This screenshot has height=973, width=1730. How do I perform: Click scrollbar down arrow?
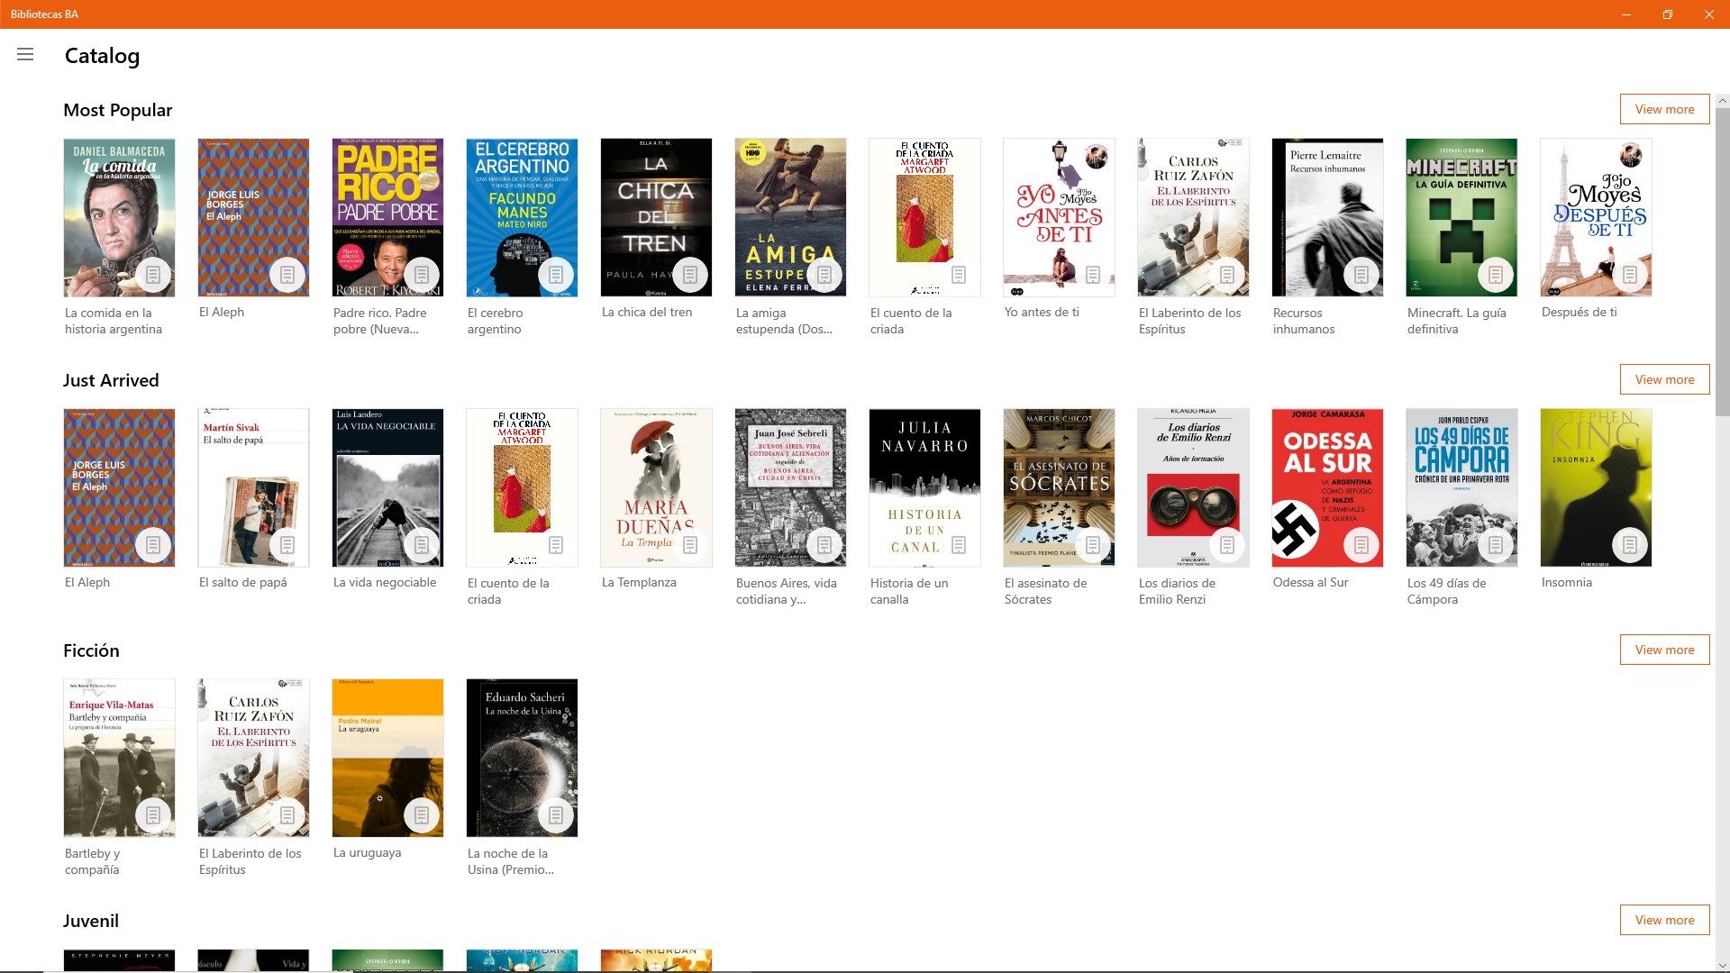click(x=1723, y=966)
